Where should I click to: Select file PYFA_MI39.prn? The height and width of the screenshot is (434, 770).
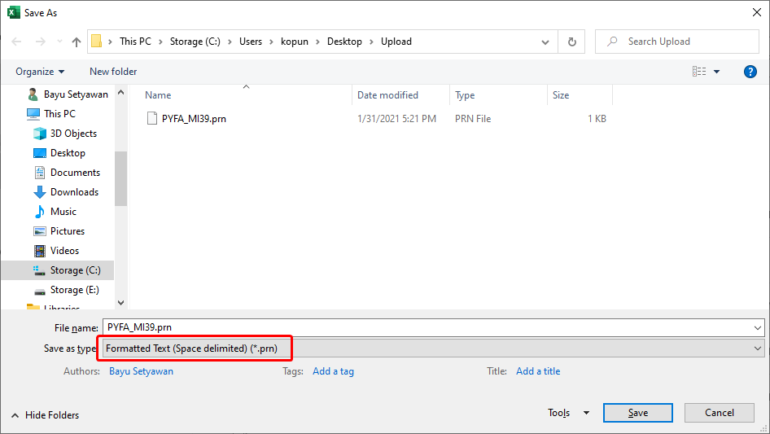click(194, 119)
